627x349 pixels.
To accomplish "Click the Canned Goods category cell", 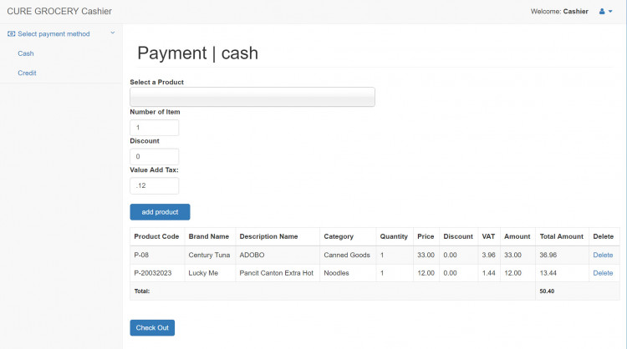I will coord(347,255).
